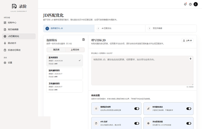Click the document icon beside 选择简历
The height and width of the screenshot is (129, 202).
[x=83, y=40]
